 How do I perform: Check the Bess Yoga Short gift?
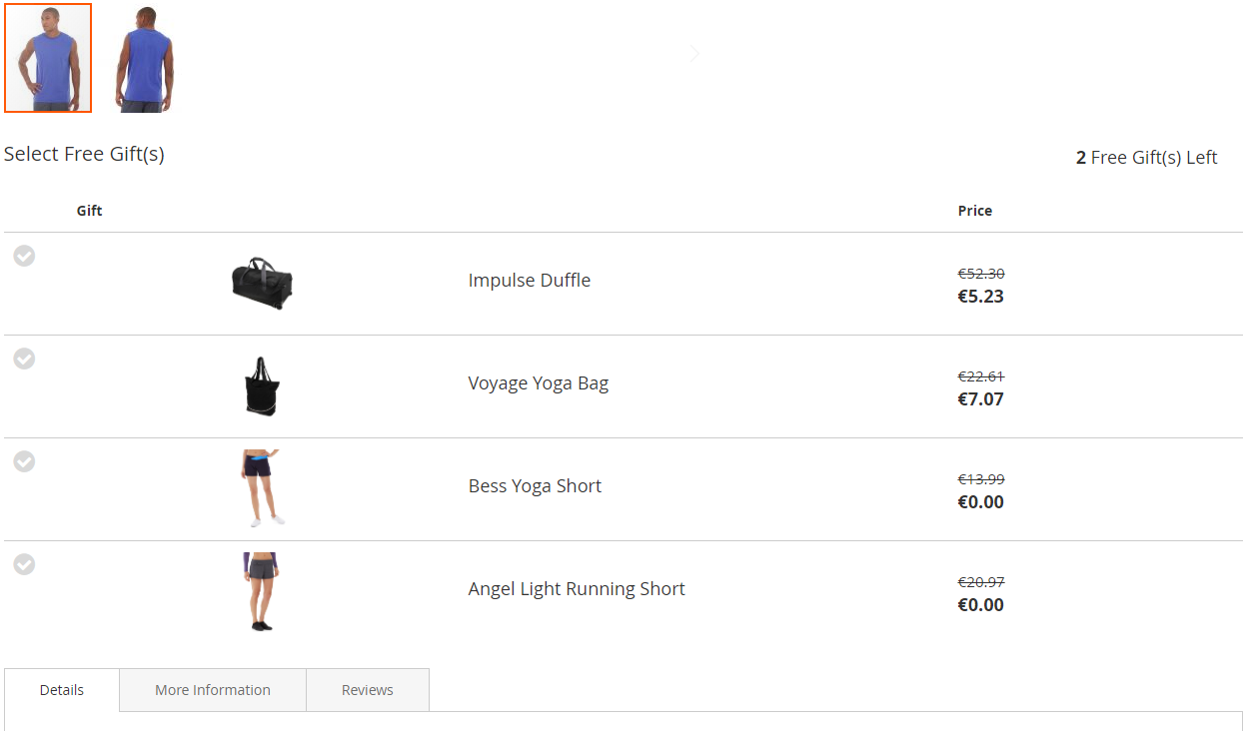[x=24, y=461]
